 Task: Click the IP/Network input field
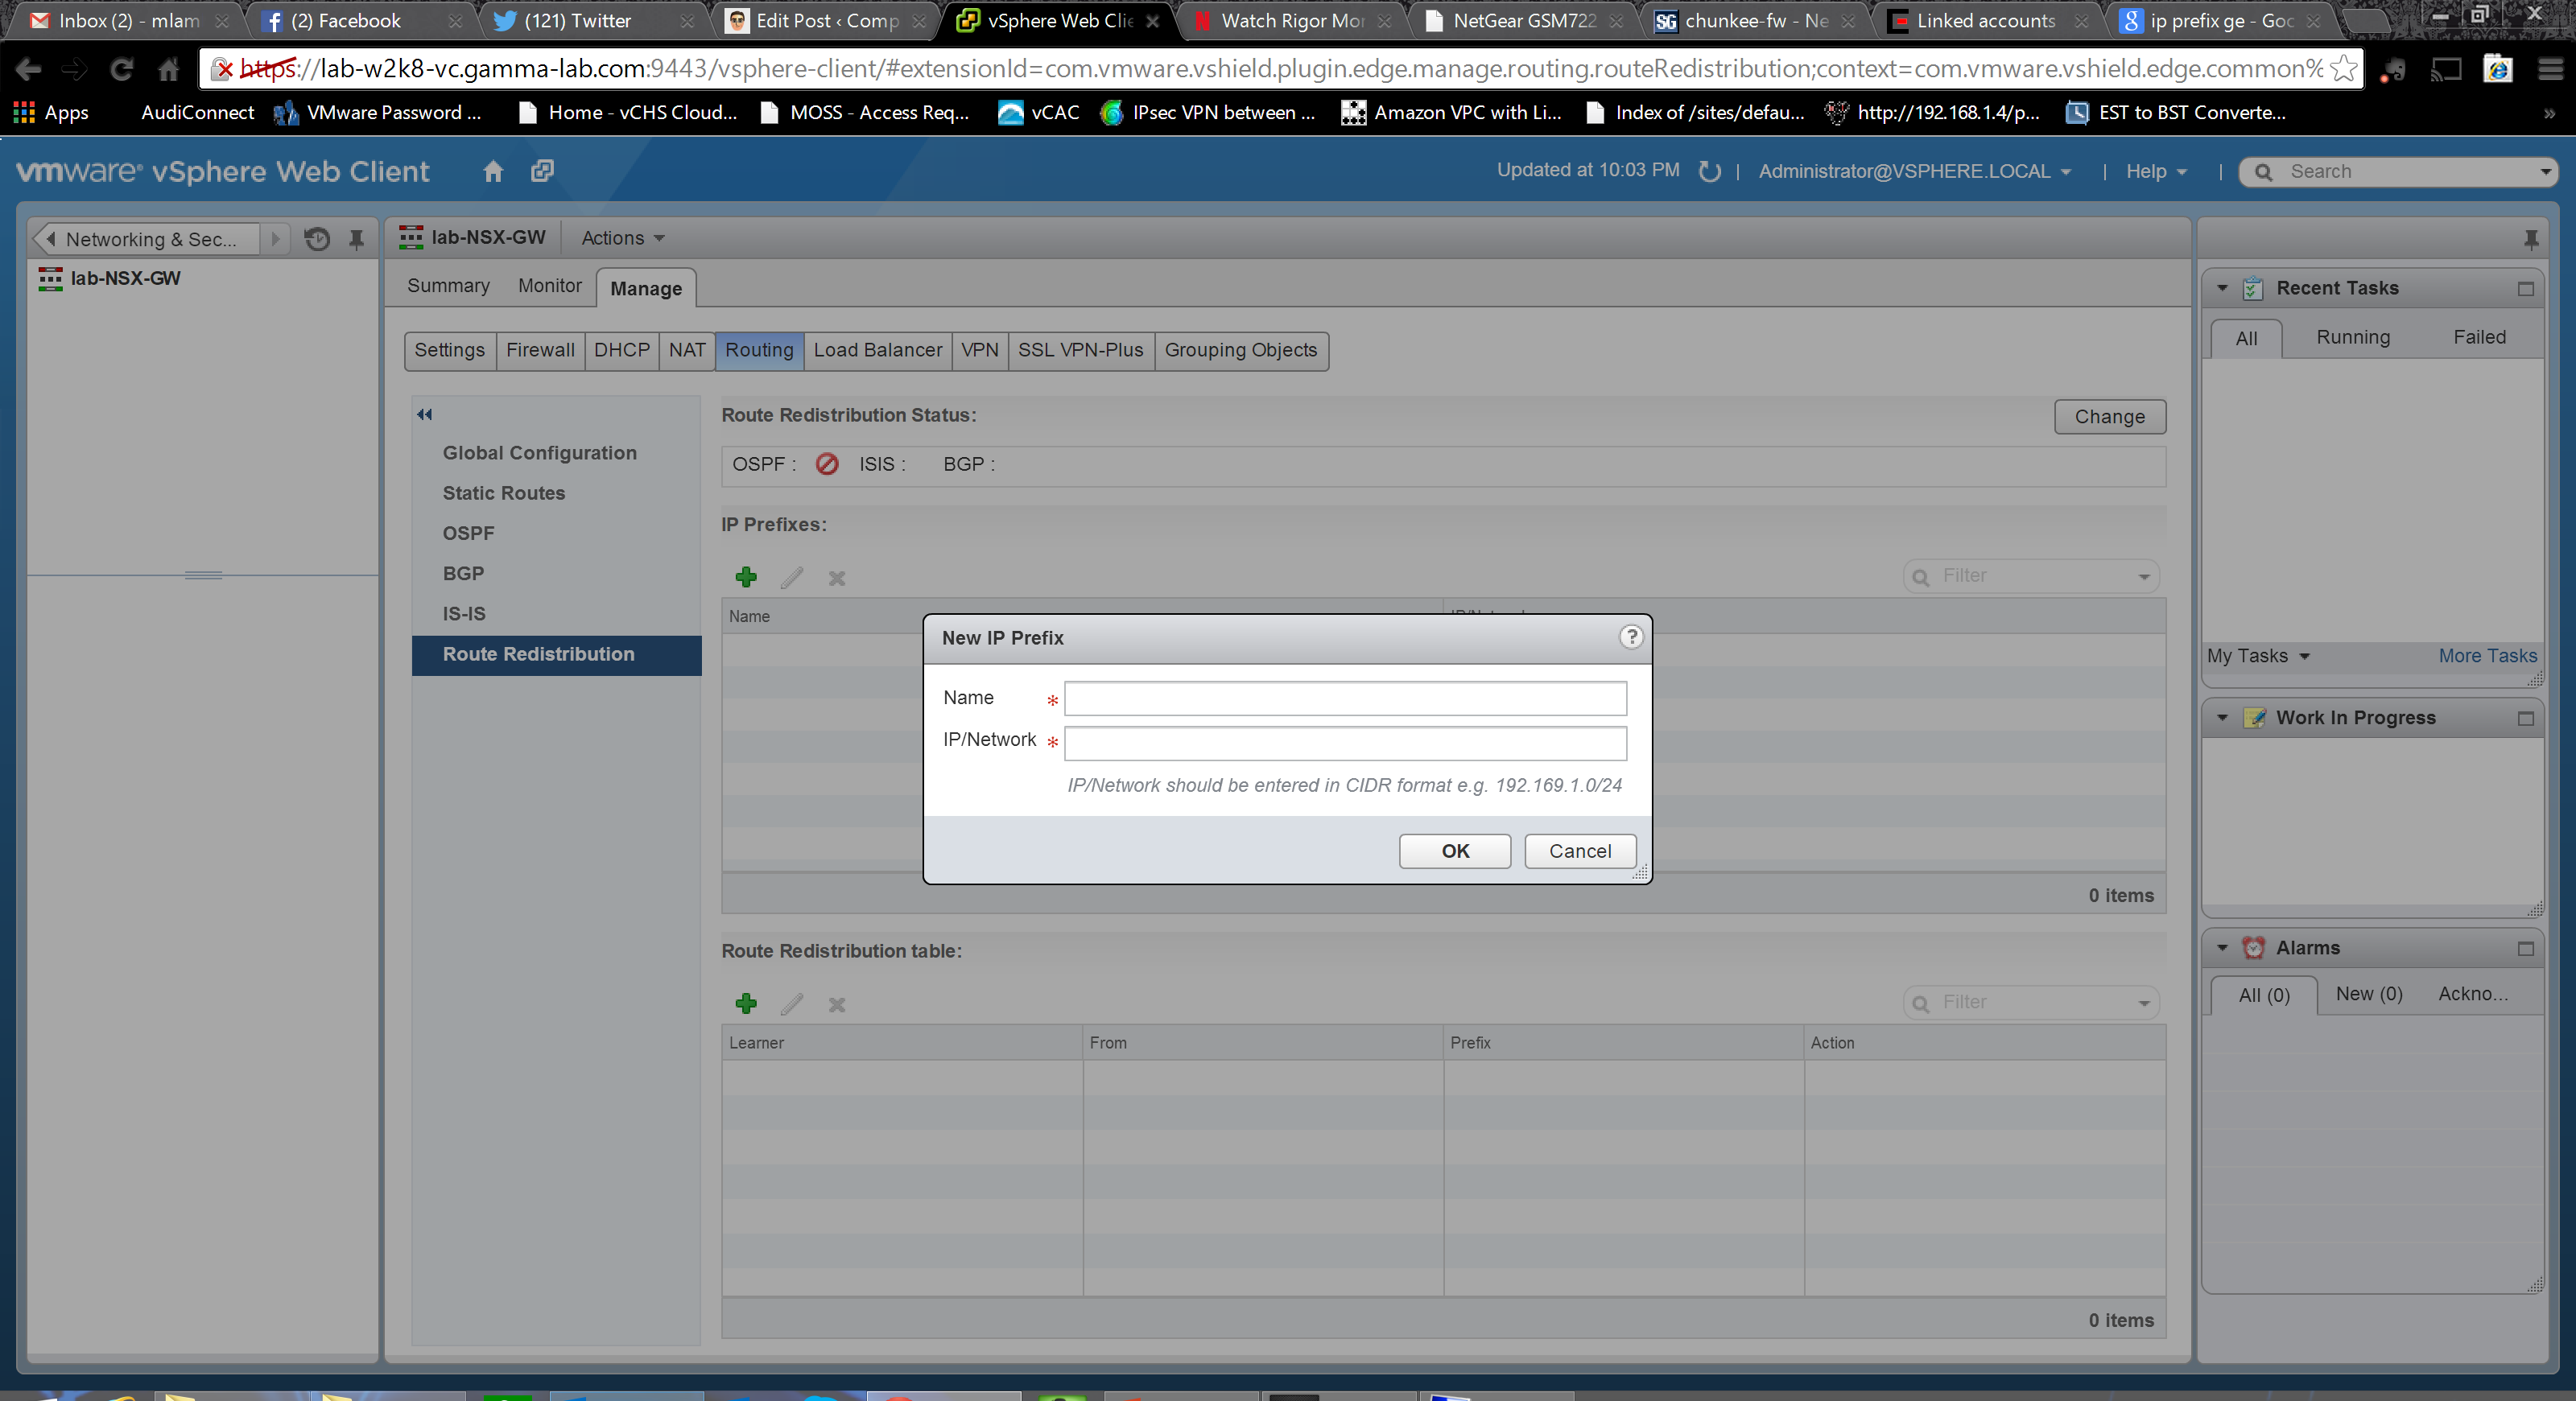click(x=1344, y=743)
